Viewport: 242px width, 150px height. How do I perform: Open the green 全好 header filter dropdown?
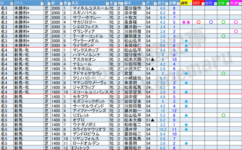(228, 4)
